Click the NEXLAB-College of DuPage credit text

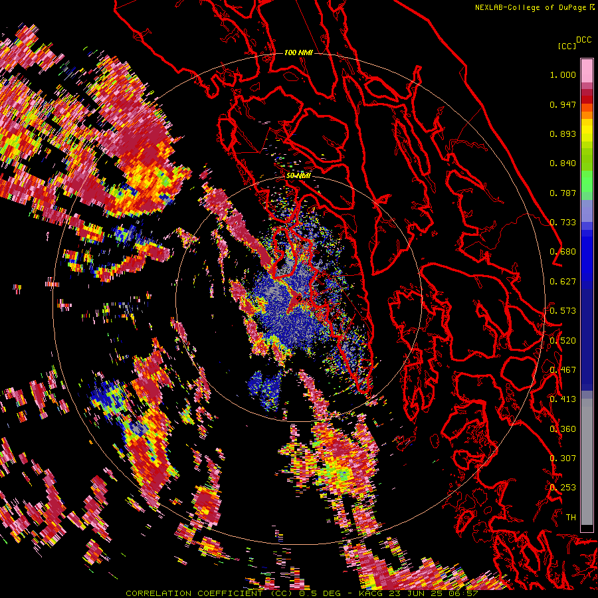(x=532, y=7)
